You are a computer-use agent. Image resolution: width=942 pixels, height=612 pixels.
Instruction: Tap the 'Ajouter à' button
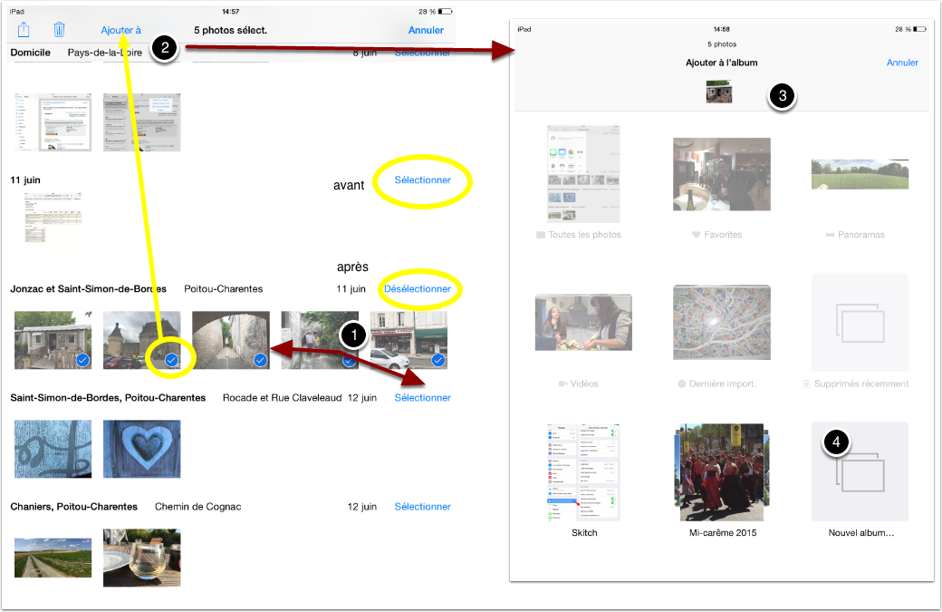[x=121, y=30]
